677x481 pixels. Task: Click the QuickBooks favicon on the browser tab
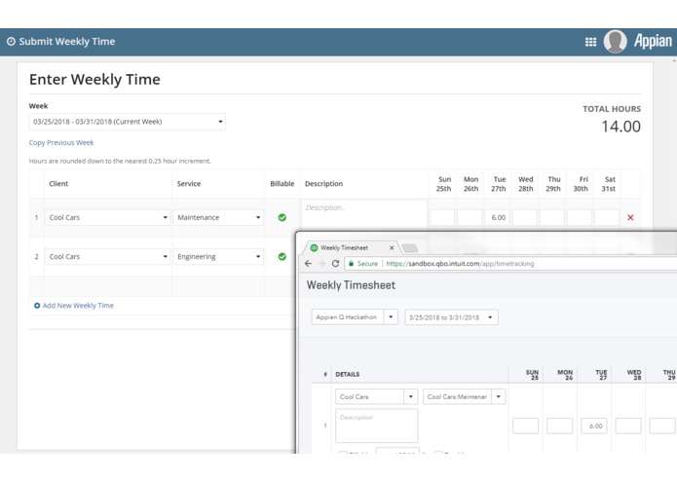coord(314,247)
